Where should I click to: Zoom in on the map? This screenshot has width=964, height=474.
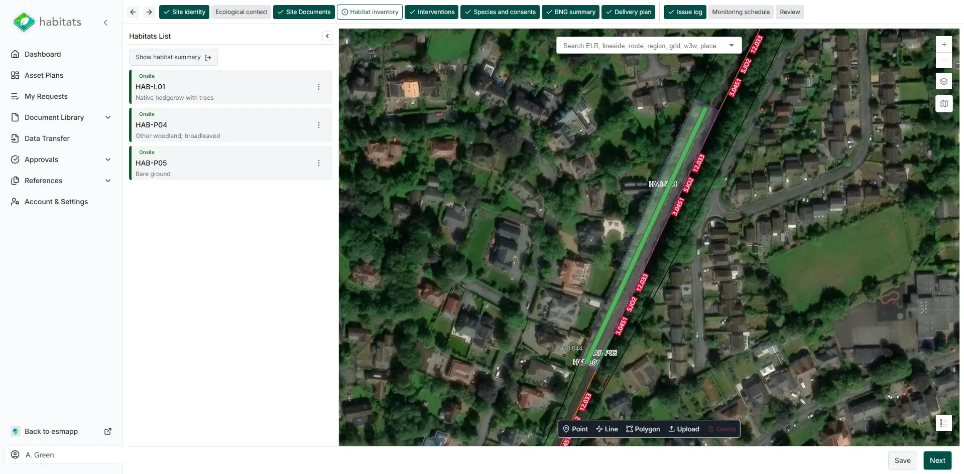[x=944, y=45]
